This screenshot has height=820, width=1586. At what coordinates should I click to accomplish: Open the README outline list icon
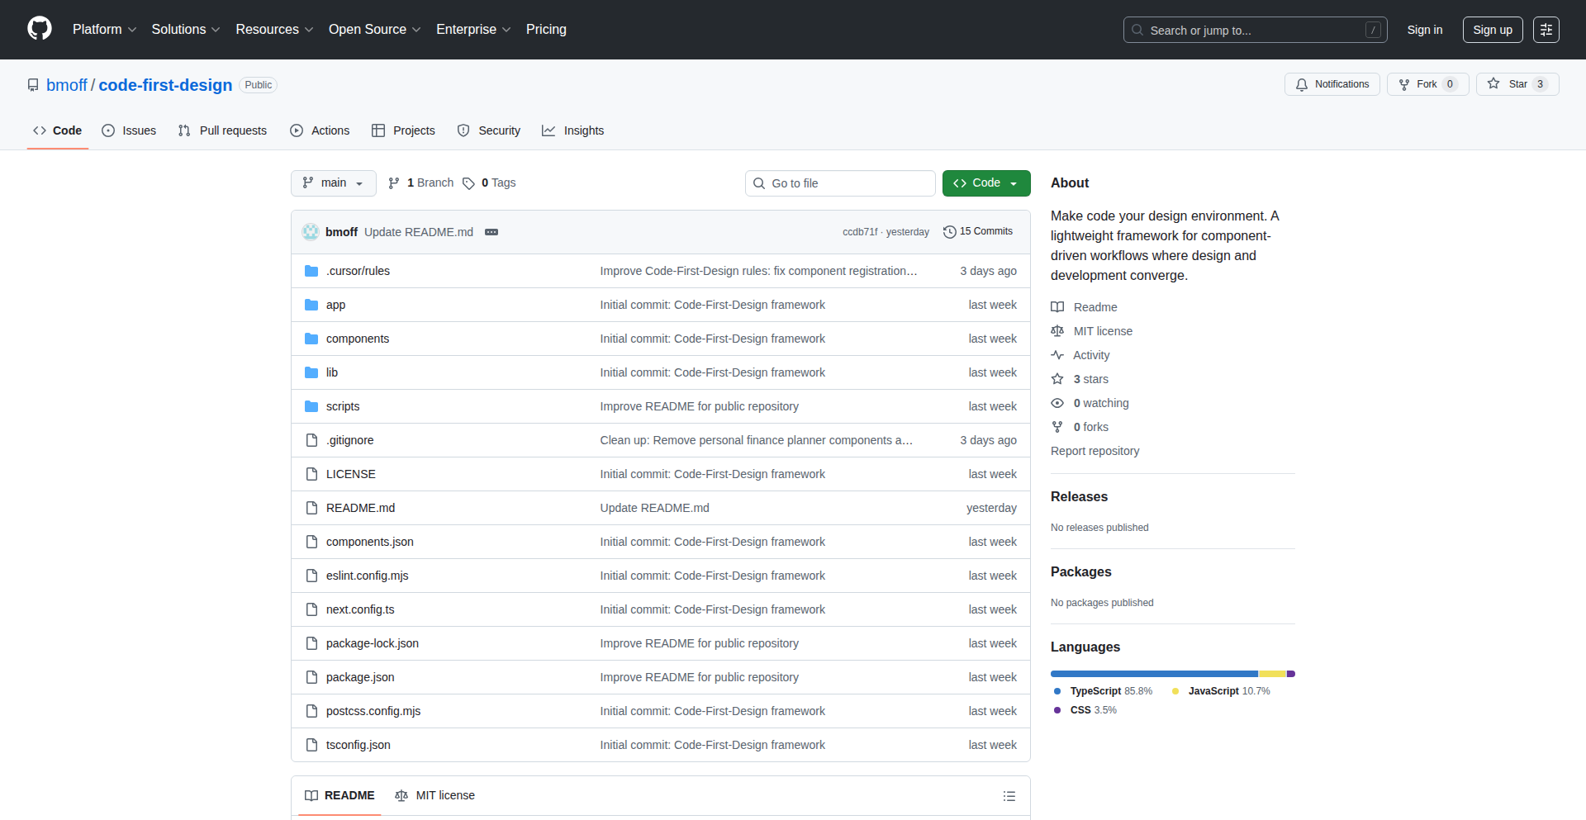click(1009, 795)
